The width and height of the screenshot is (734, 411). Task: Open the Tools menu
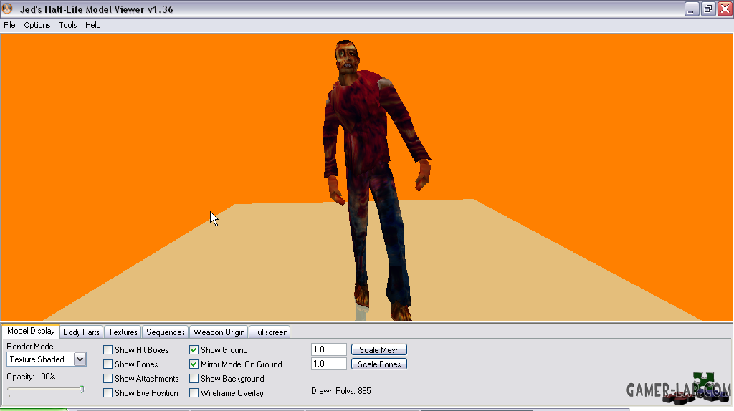coord(68,25)
